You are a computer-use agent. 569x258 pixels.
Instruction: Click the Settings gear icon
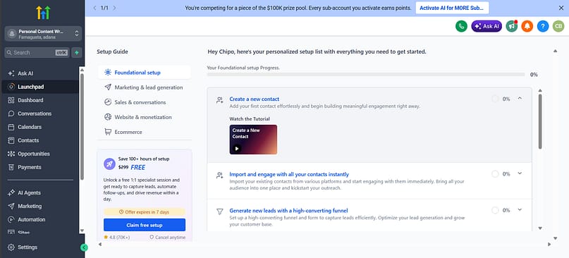point(11,247)
